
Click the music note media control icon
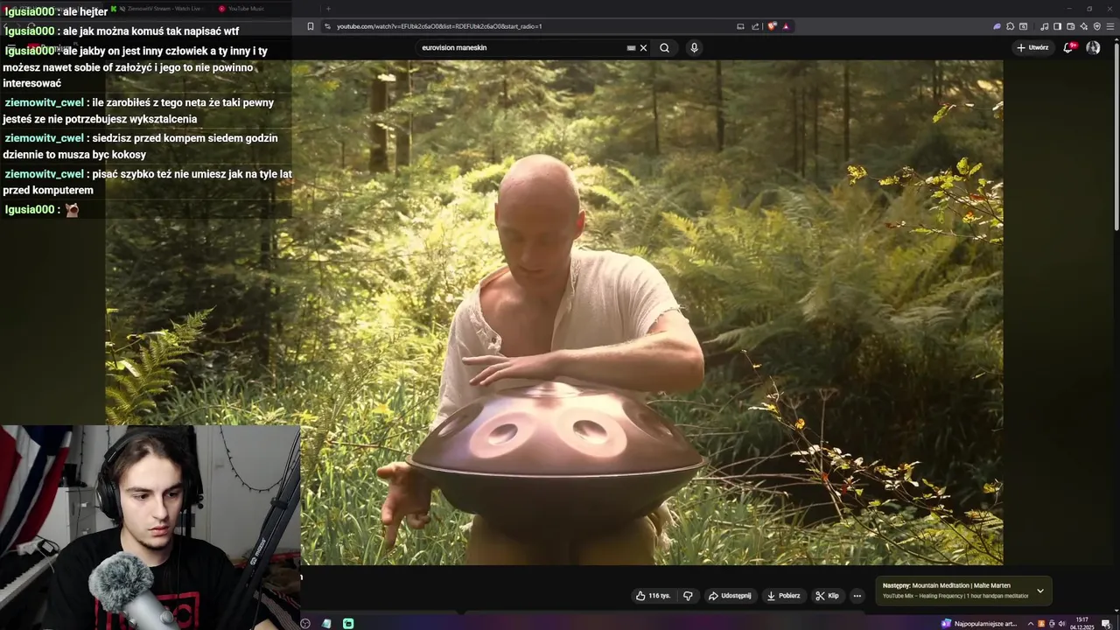click(x=1044, y=26)
